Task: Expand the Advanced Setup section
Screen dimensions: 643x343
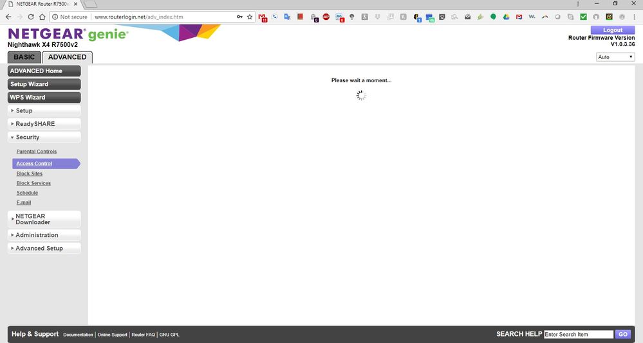Action: [x=44, y=248]
